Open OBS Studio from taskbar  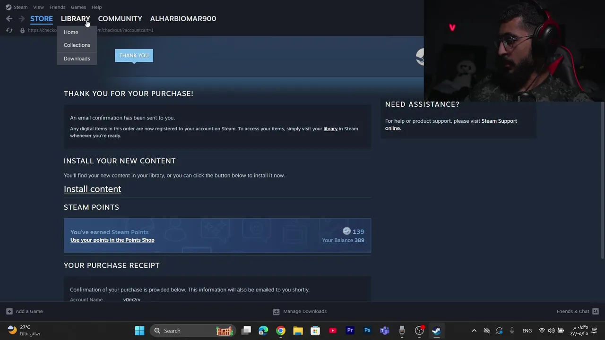(x=419, y=331)
